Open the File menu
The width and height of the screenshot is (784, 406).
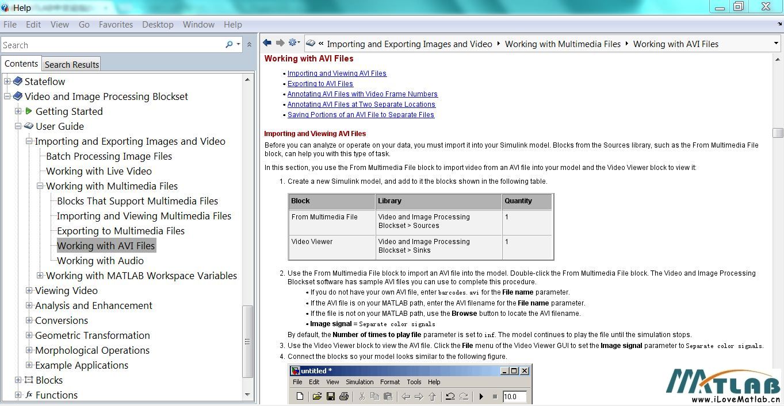point(10,25)
